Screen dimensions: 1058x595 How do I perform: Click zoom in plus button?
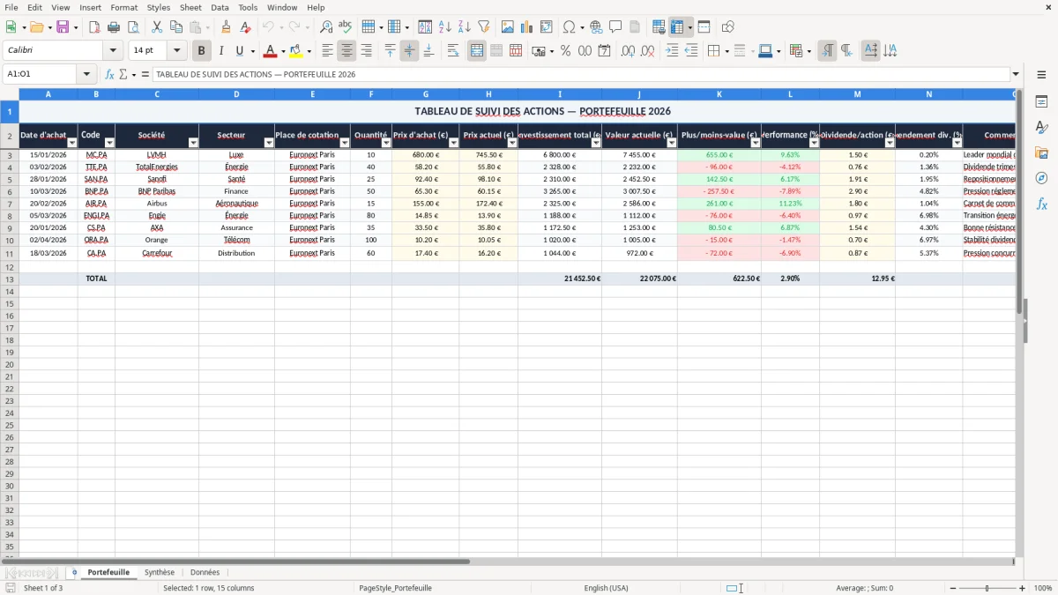tap(1023, 588)
